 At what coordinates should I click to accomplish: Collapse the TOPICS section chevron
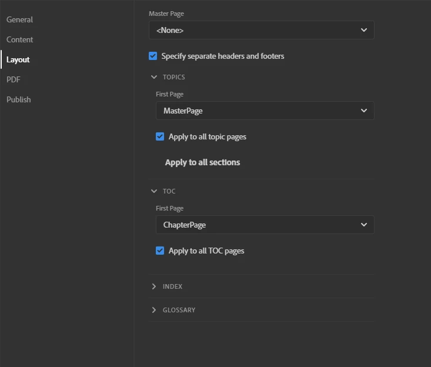coord(154,77)
